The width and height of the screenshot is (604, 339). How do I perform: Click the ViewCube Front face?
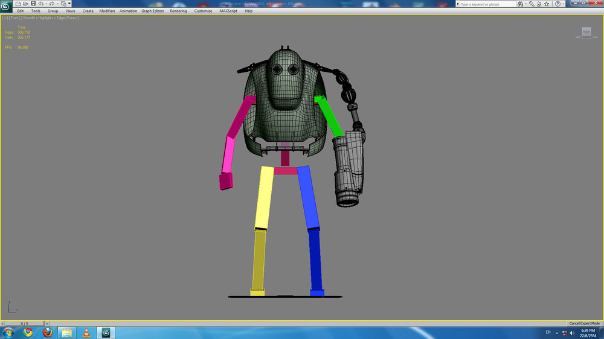click(586, 32)
